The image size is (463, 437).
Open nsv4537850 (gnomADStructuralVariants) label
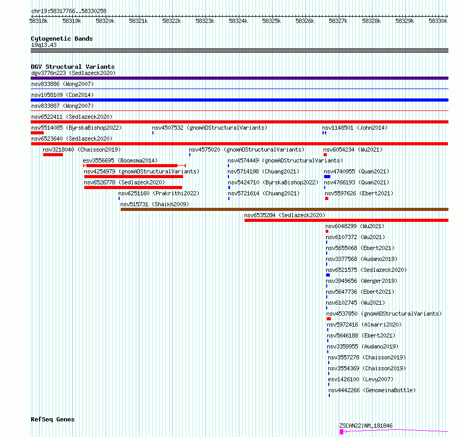(384, 314)
